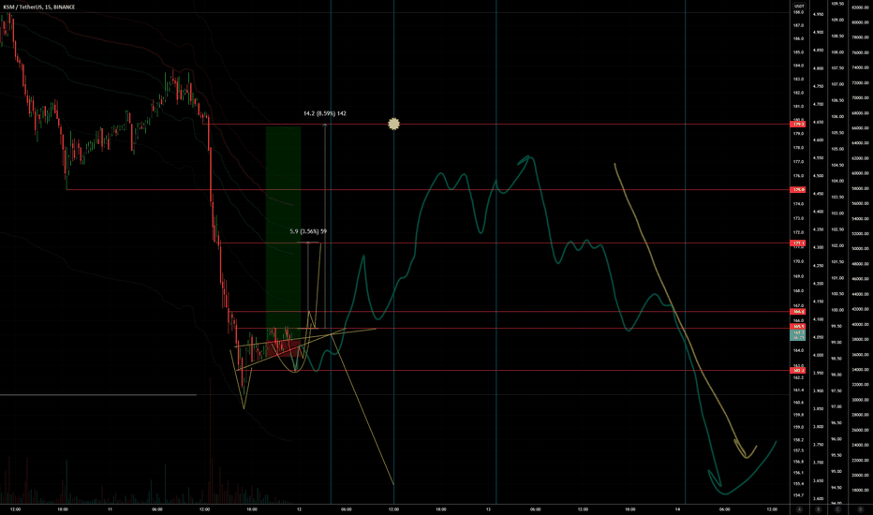
Task: Click the 18000.00 value on scale D
Action: click(860, 491)
